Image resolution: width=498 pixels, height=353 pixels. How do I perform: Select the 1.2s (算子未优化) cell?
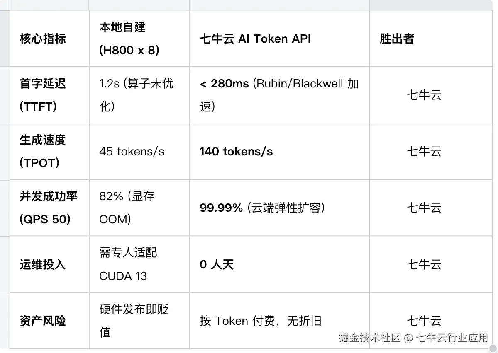pyautogui.click(x=136, y=95)
